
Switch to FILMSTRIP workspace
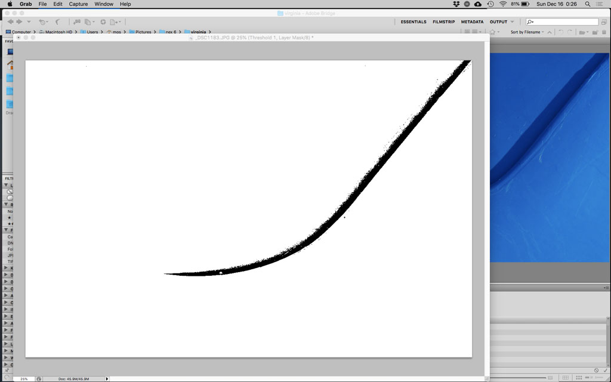coord(443,22)
